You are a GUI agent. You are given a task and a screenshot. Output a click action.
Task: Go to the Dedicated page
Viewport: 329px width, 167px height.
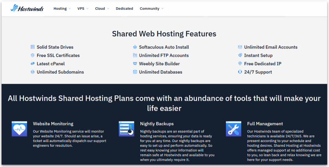click(x=124, y=8)
